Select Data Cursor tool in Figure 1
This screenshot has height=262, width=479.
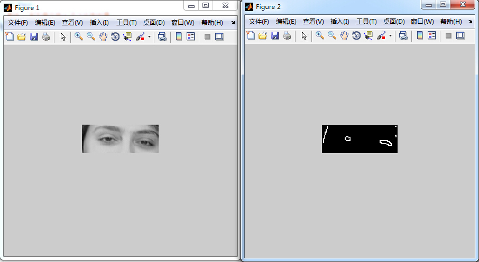[x=127, y=36]
